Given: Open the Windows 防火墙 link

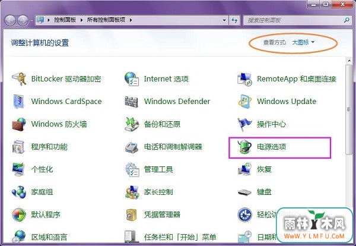Looking at the screenshot, I should [x=59, y=124].
